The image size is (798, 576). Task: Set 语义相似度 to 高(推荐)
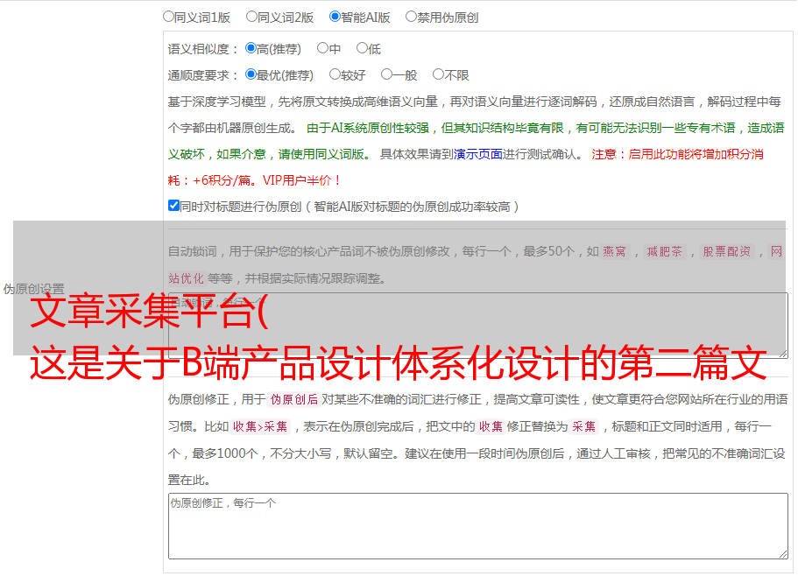(x=251, y=48)
